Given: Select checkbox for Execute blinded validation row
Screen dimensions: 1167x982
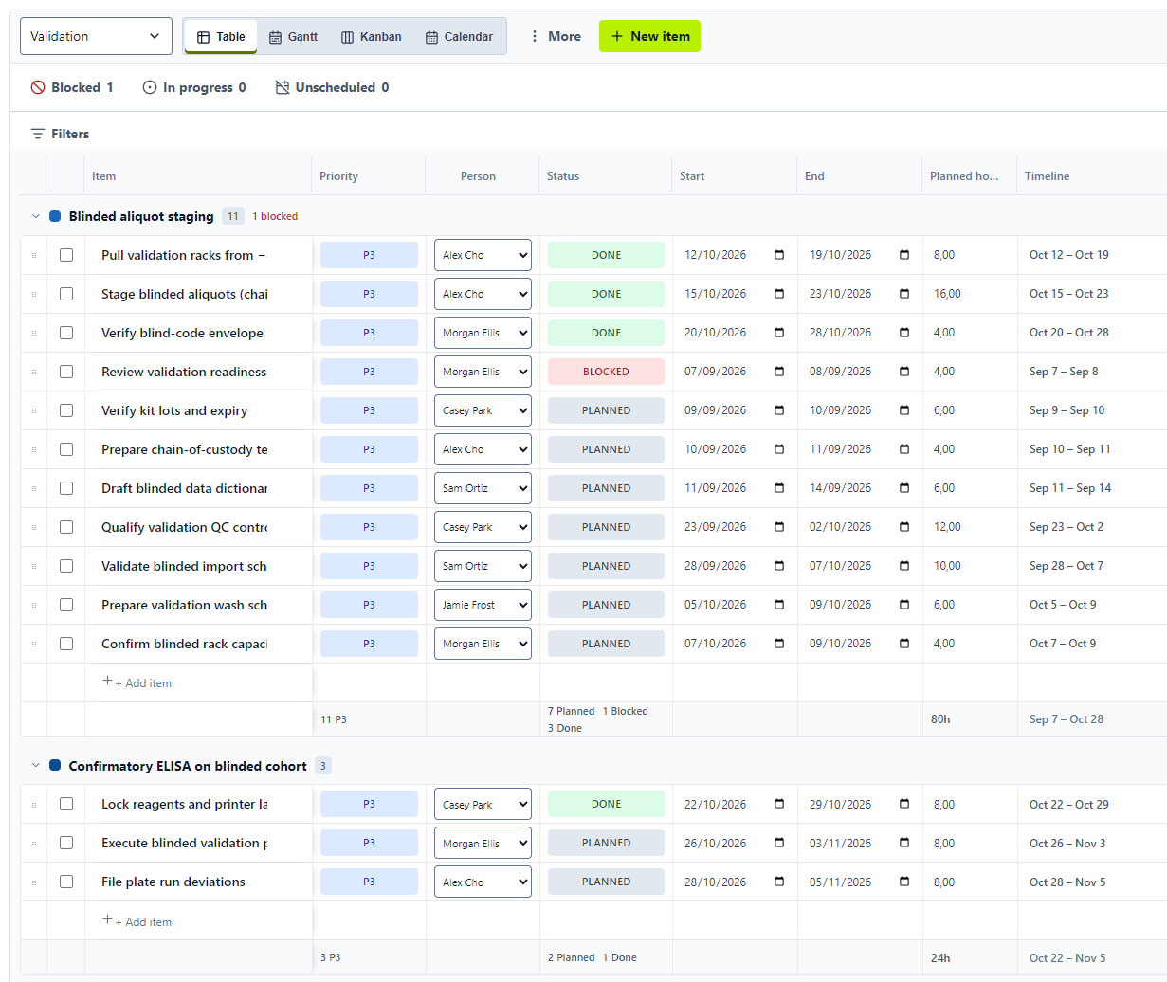Looking at the screenshot, I should 66,843.
